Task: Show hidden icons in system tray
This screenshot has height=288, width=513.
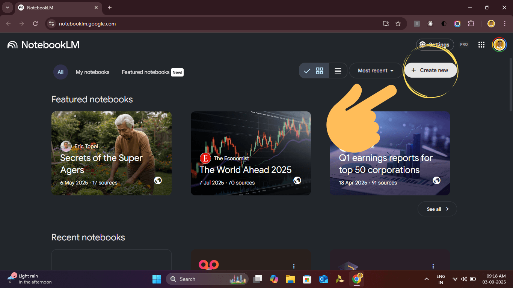Action: coord(426,279)
